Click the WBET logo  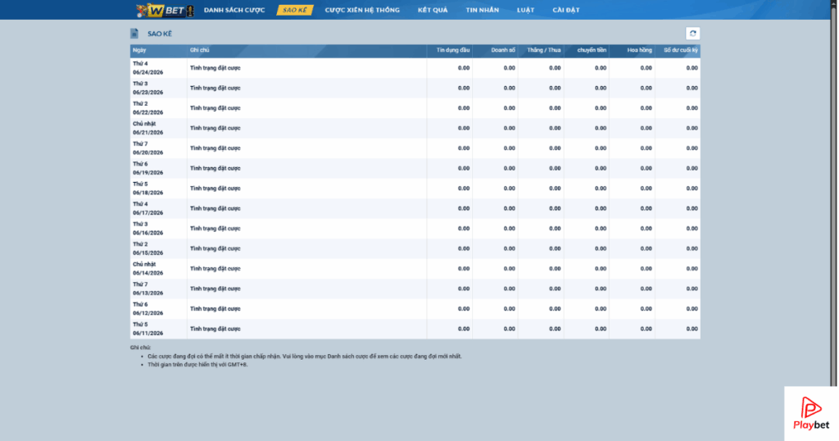tap(165, 10)
